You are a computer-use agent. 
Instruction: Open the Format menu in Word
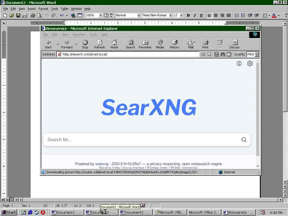click(x=43, y=9)
